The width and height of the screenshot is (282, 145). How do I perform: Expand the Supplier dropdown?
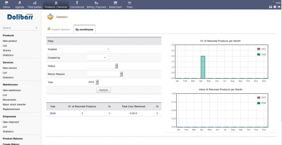pos(99,50)
